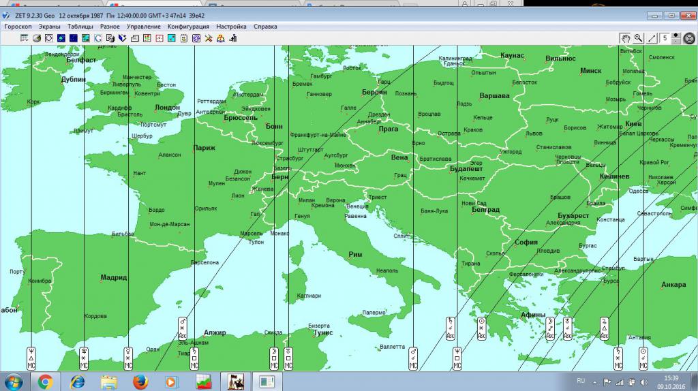Open the Разное menu

[110, 27]
